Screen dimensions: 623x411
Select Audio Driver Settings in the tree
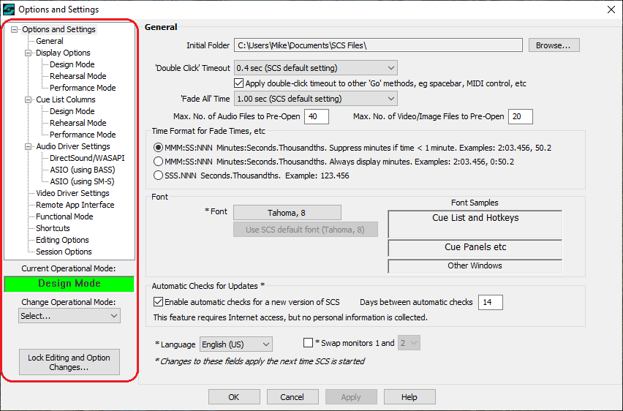click(x=72, y=146)
